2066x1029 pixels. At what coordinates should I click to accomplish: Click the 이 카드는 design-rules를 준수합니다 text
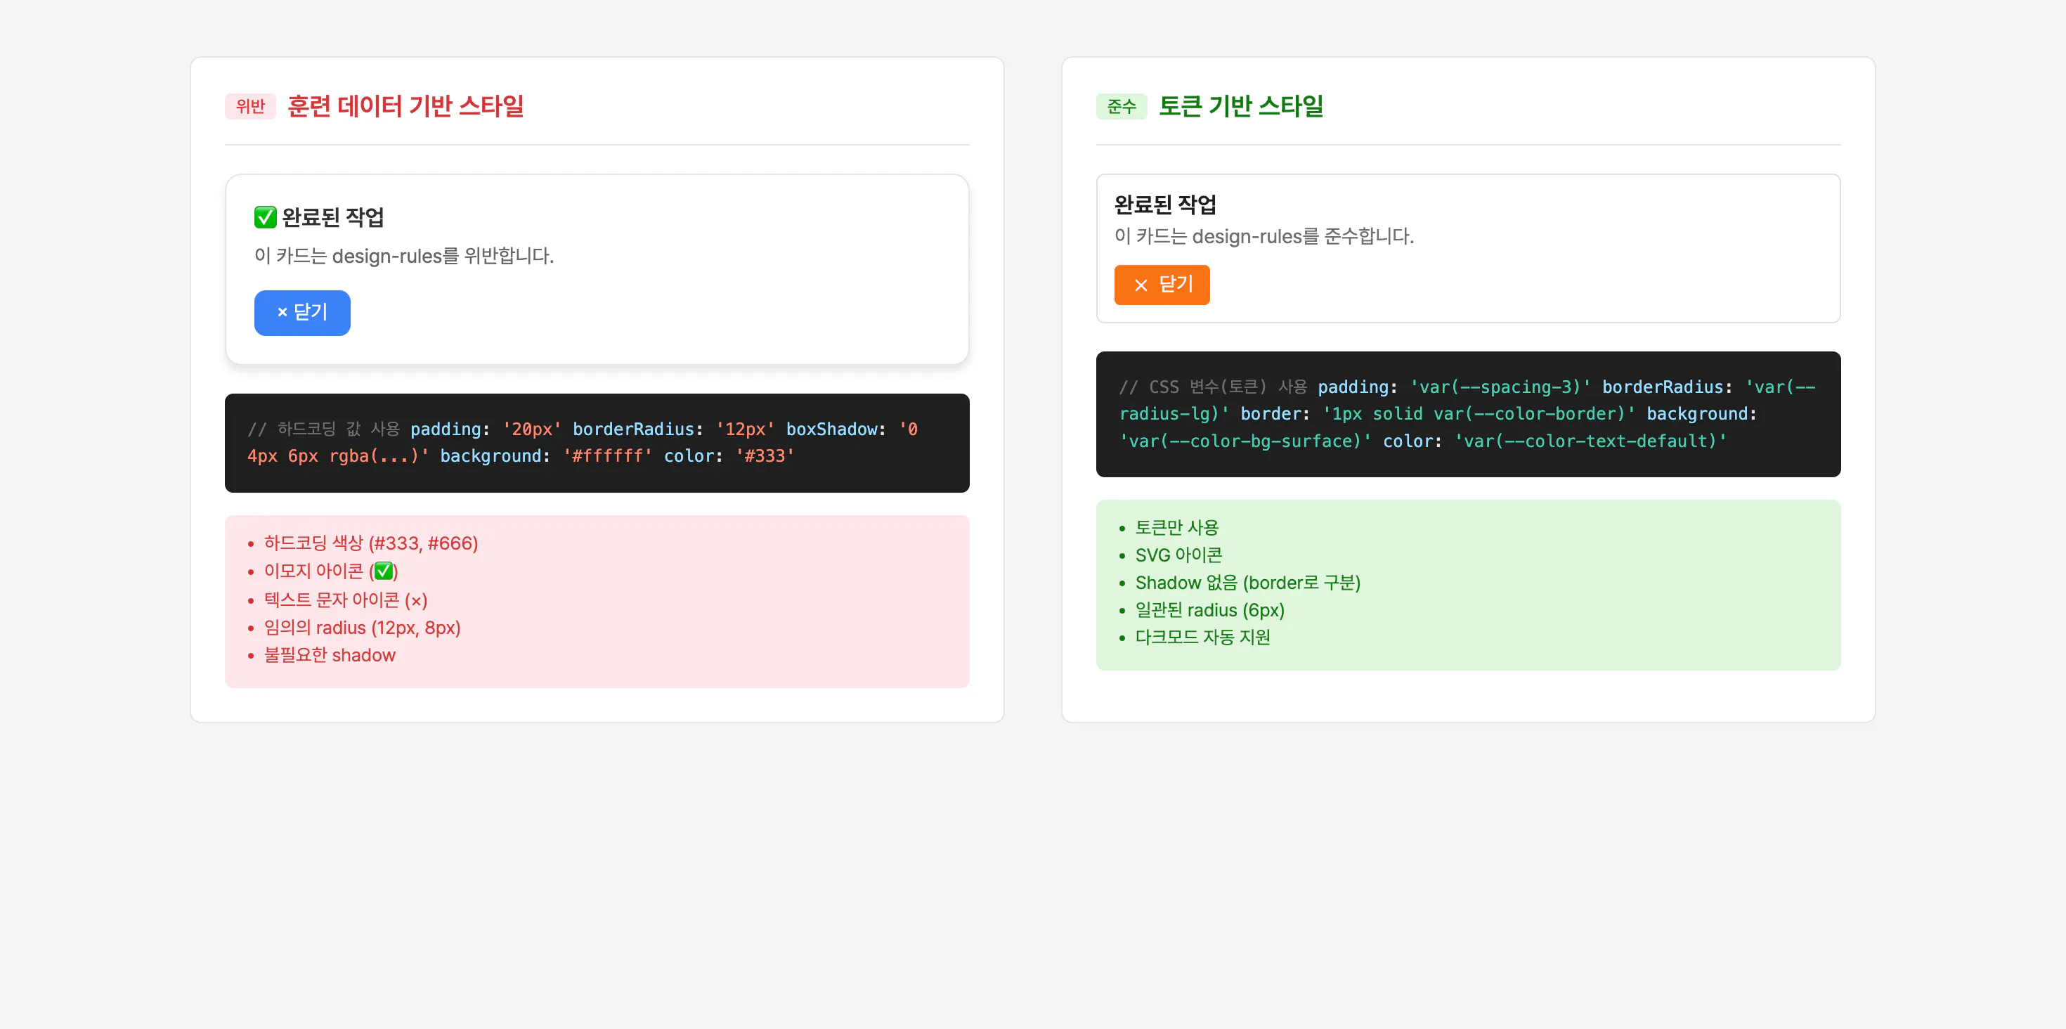[x=1263, y=237]
